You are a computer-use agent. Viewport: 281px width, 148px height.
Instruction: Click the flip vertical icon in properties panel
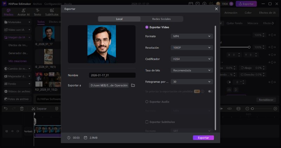[x=236, y=90]
